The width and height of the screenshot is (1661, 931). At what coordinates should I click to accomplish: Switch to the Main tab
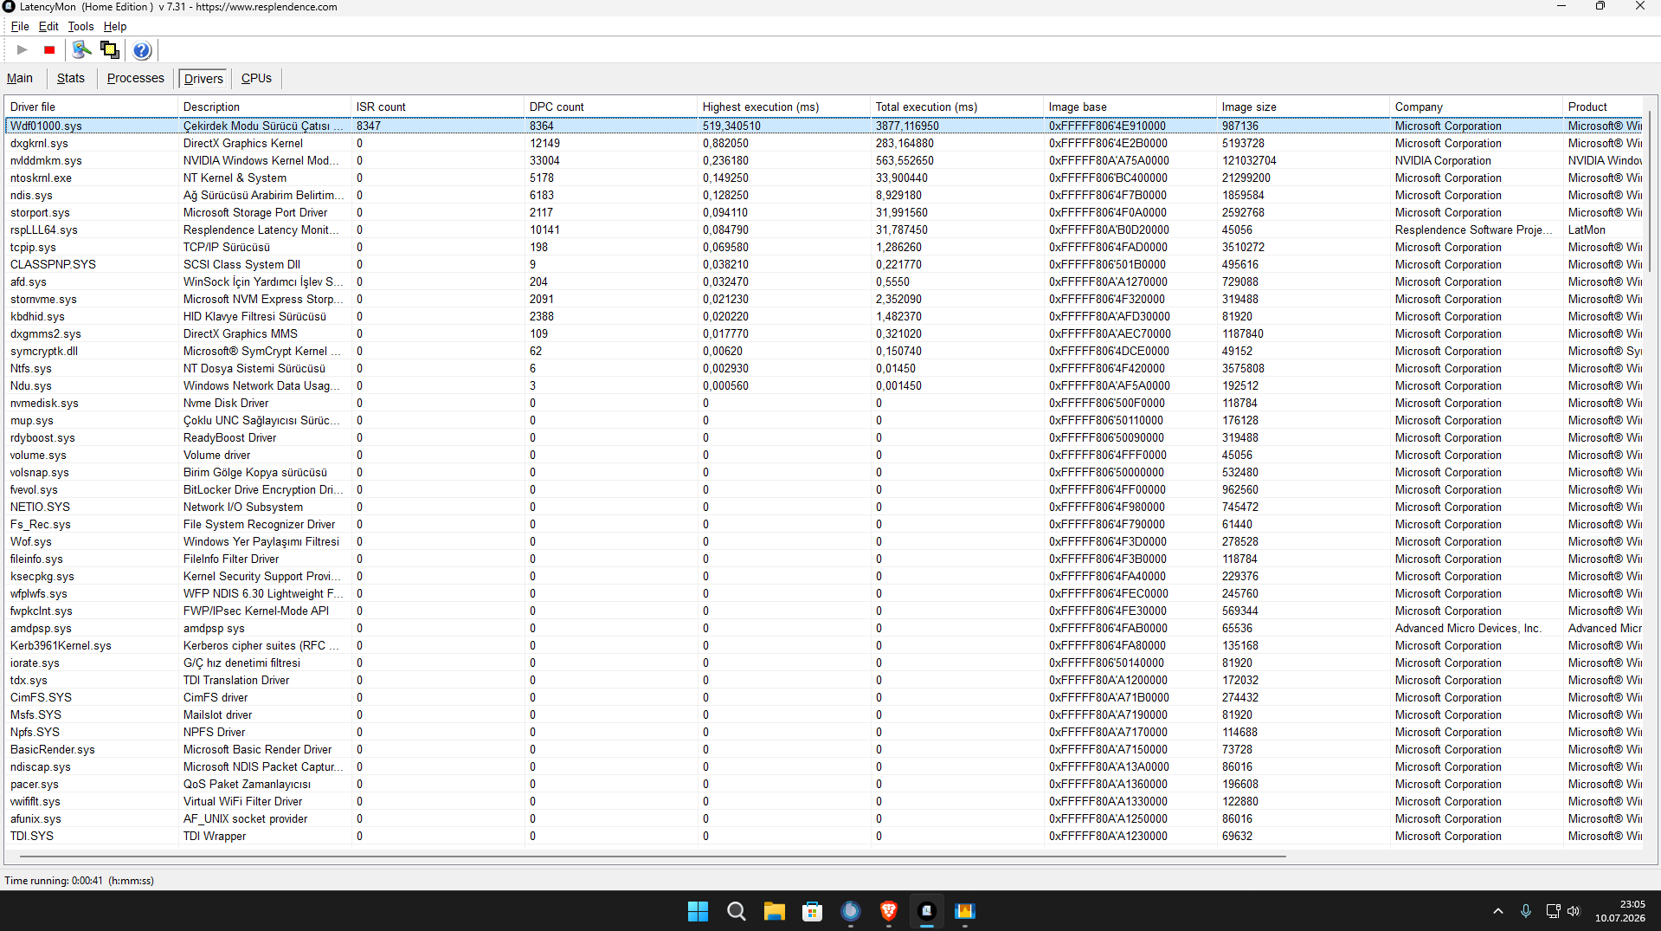click(x=20, y=78)
